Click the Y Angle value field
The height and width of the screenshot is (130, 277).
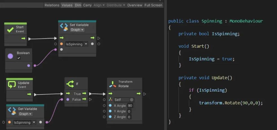tap(129, 111)
